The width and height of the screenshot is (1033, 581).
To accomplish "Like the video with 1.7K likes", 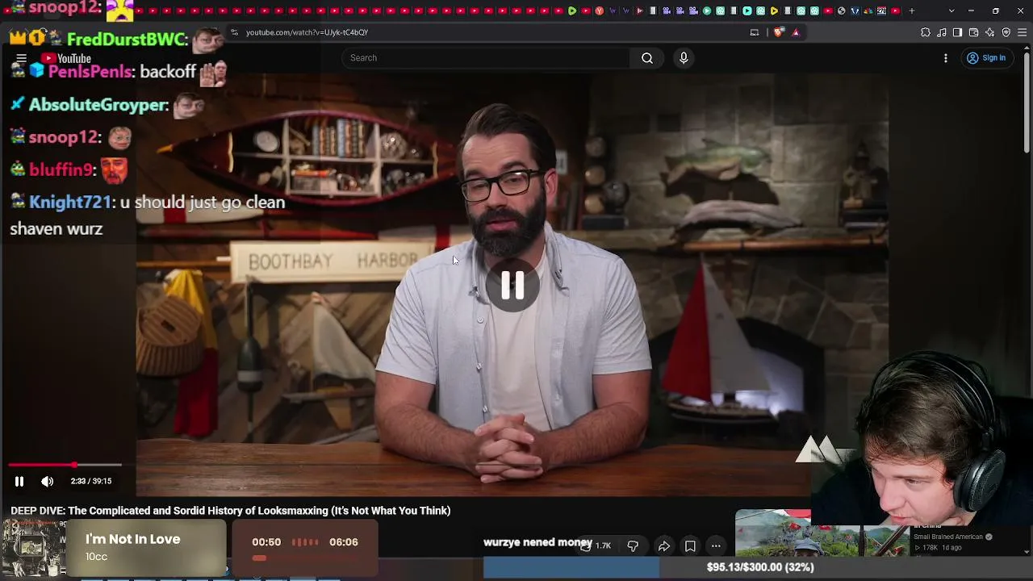I will (x=596, y=546).
